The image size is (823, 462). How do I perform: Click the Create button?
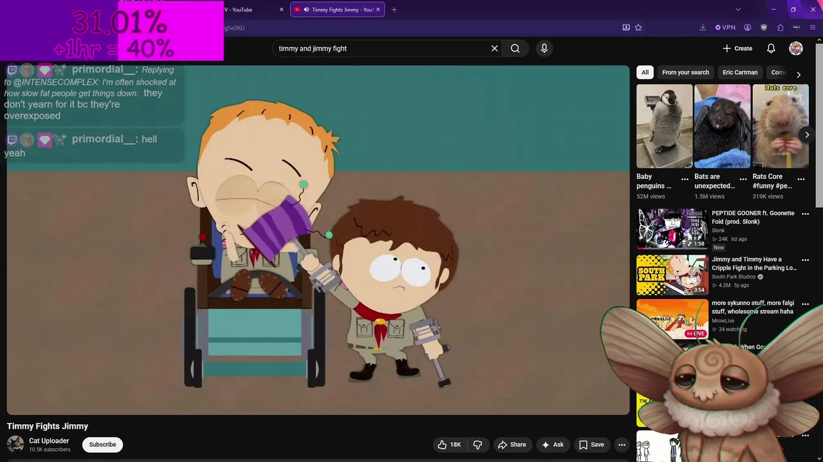(737, 48)
